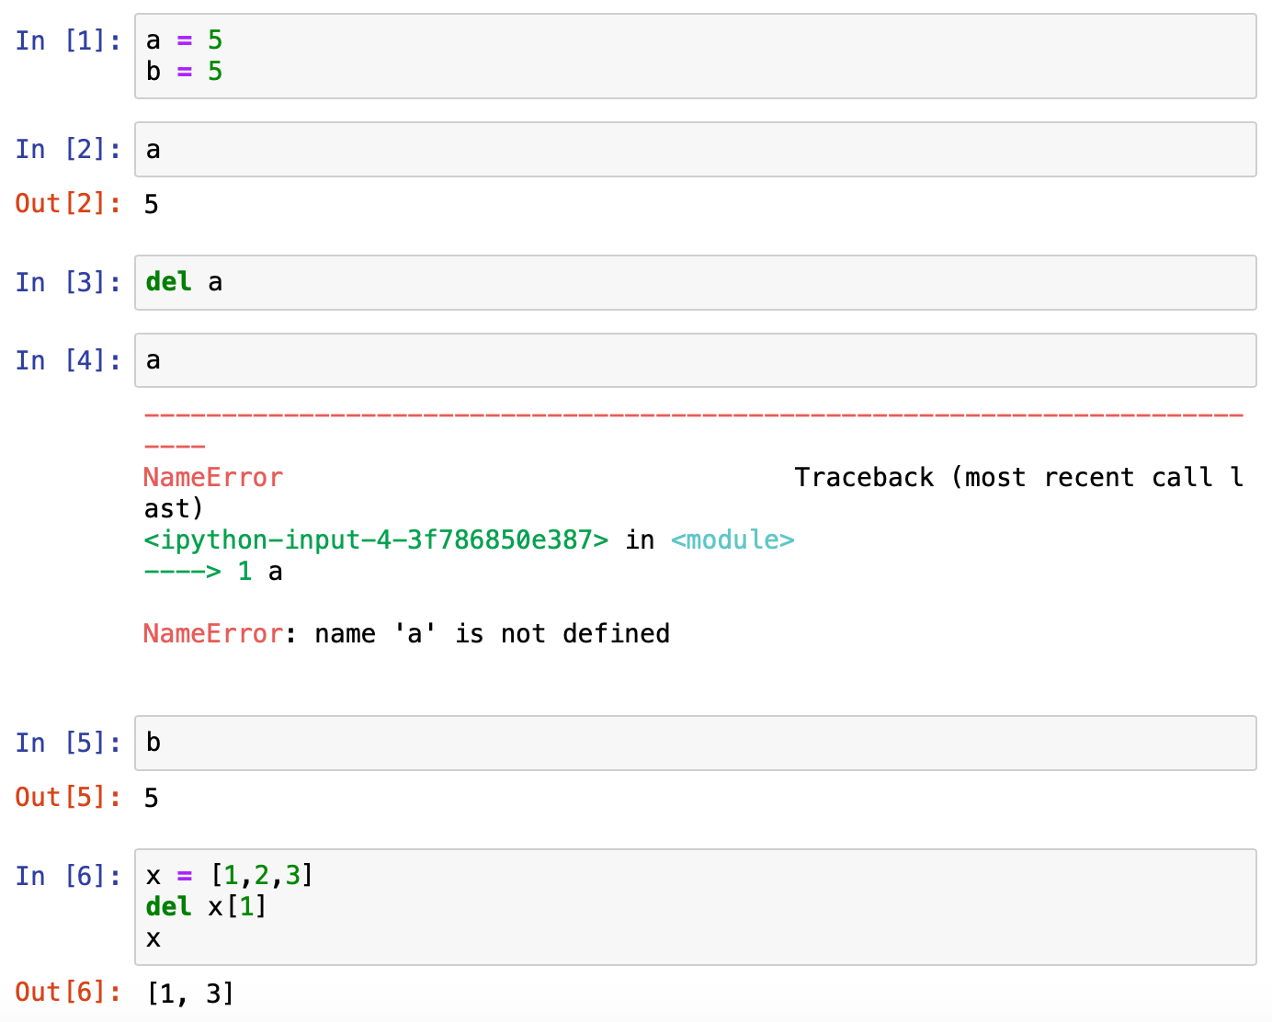This screenshot has height=1022, width=1272.
Task: Click the '<module>' link in the traceback
Action: click(x=733, y=539)
